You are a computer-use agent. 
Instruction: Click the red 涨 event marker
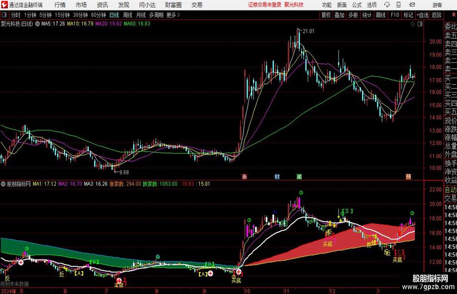click(245, 177)
